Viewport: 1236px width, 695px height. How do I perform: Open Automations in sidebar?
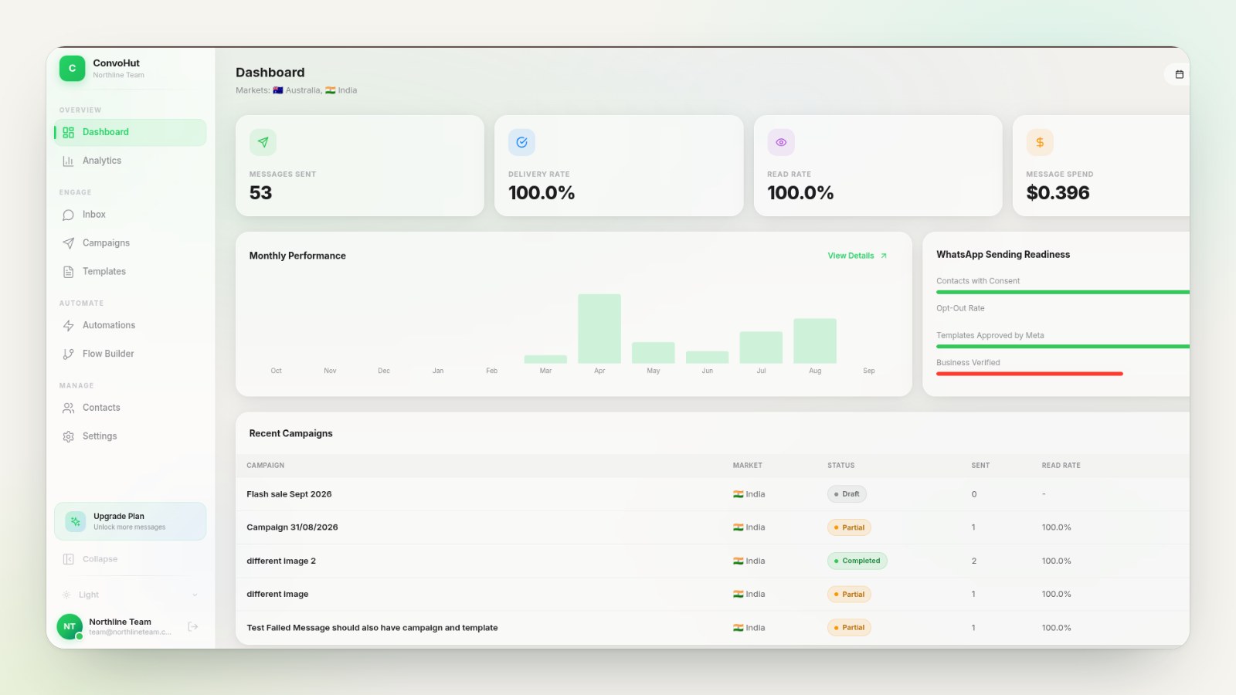tap(130, 325)
